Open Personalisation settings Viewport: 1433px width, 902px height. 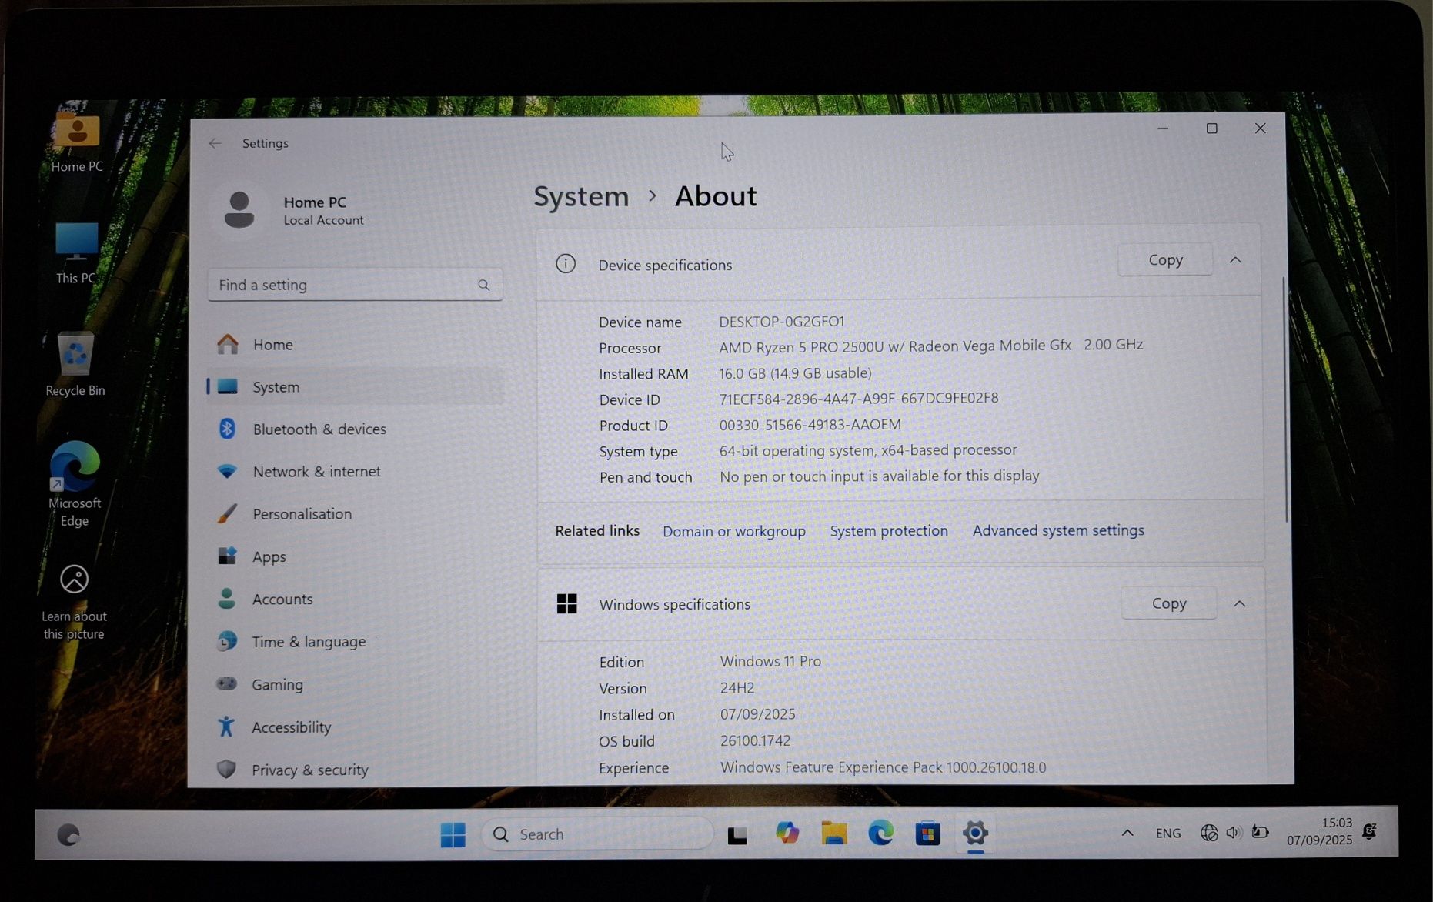(x=356, y=513)
